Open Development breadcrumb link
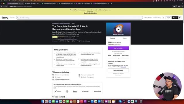Screen dimensions: 184x104 55,23
